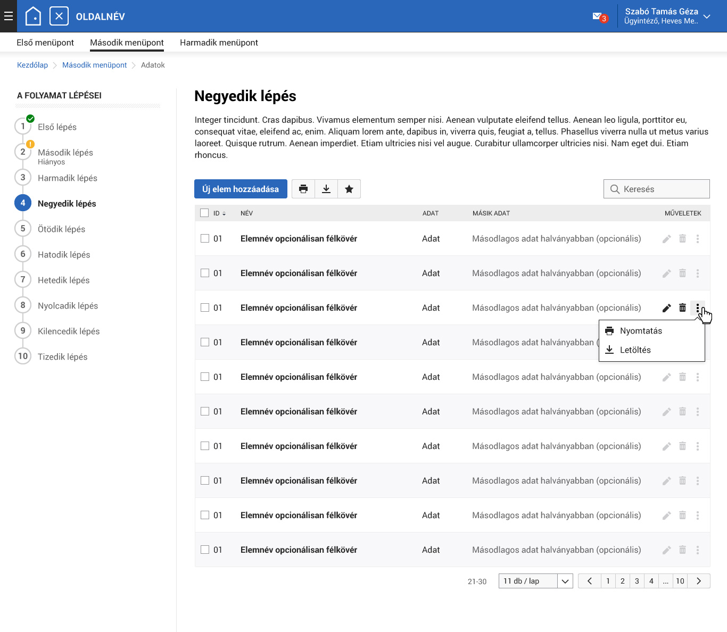Go to page 1 in pagination
The width and height of the screenshot is (727, 632).
point(608,581)
